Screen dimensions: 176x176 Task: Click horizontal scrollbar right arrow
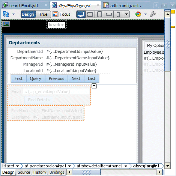click(x=159, y=172)
